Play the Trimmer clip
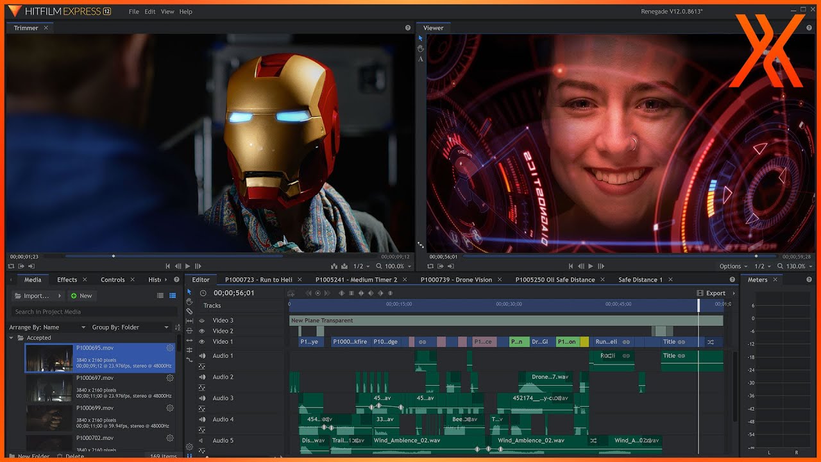The image size is (821, 462). click(x=188, y=266)
